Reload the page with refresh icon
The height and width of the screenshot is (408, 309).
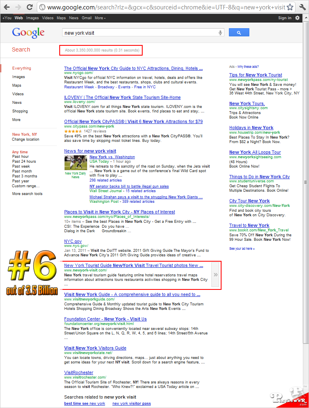[30, 7]
